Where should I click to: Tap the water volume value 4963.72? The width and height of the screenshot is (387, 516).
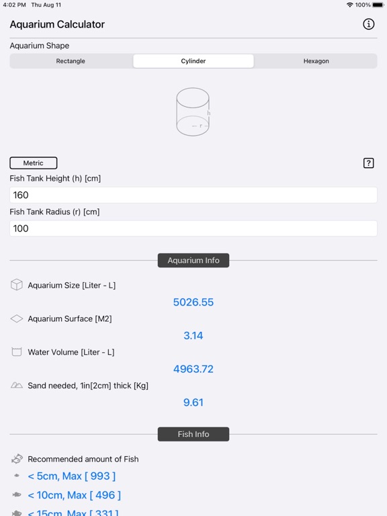click(193, 369)
